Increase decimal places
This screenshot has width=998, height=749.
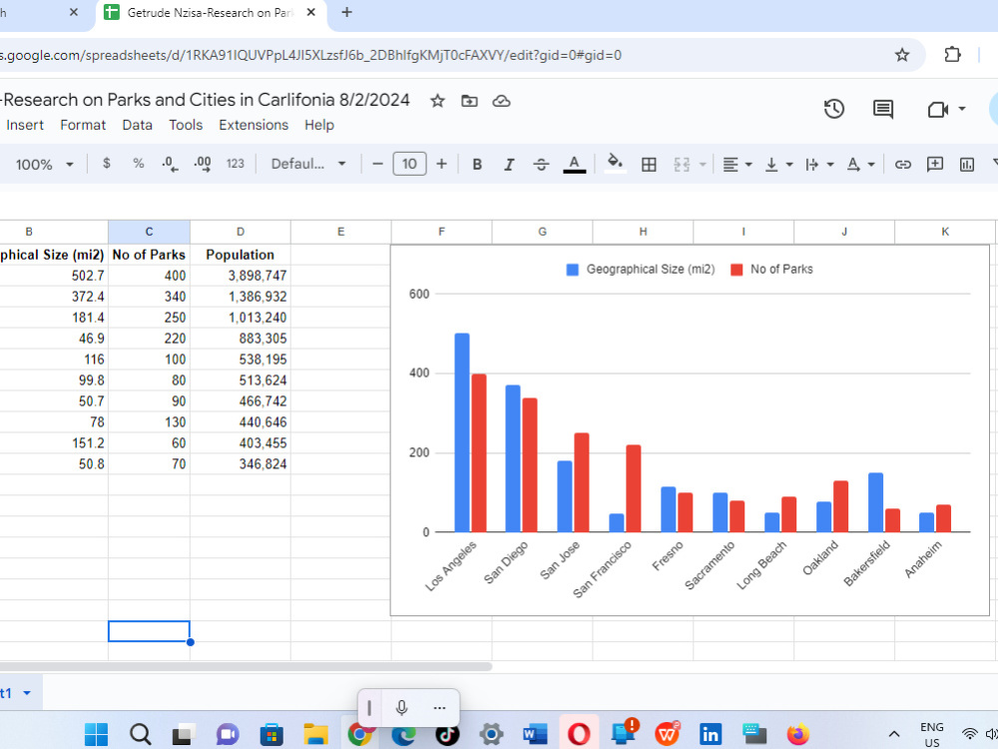coord(203,165)
